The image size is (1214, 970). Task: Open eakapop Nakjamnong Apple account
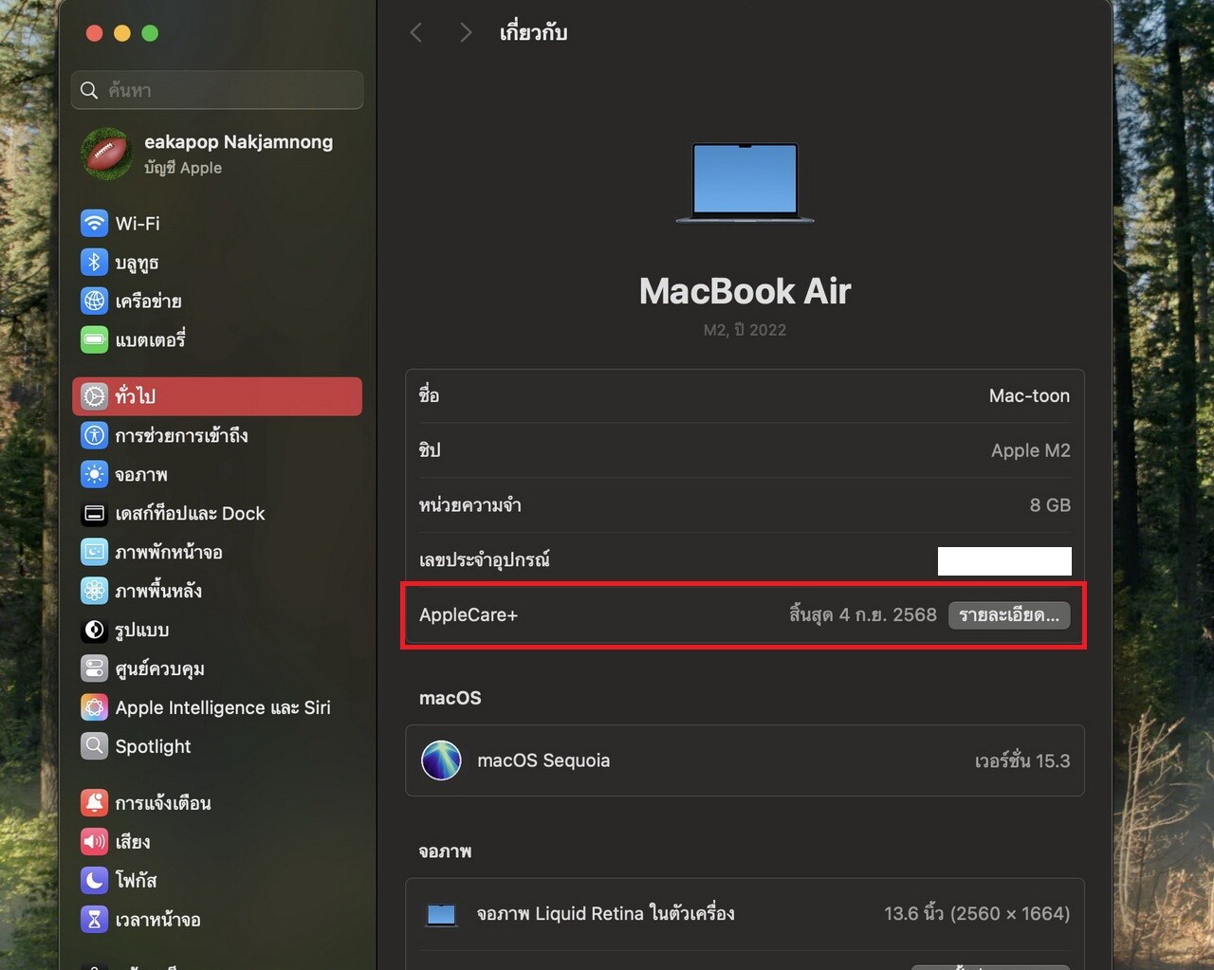(x=217, y=154)
